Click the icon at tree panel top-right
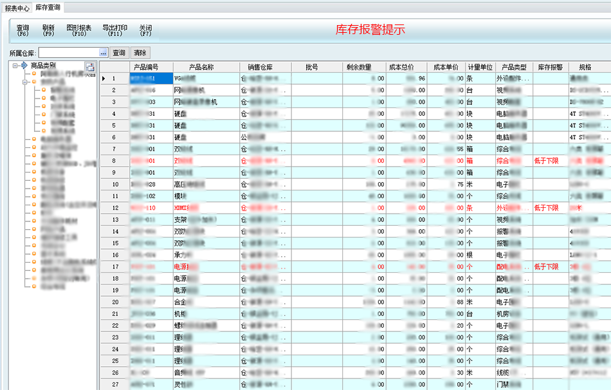Screen dimensions: 611x390 pyautogui.click(x=90, y=67)
